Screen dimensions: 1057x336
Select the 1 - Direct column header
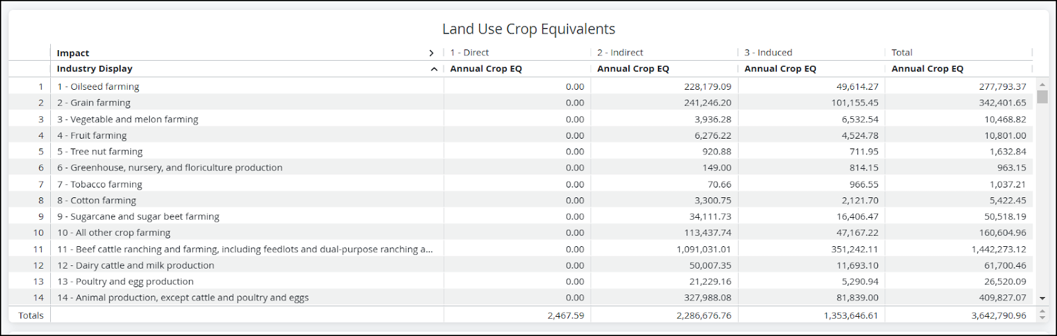[x=470, y=53]
